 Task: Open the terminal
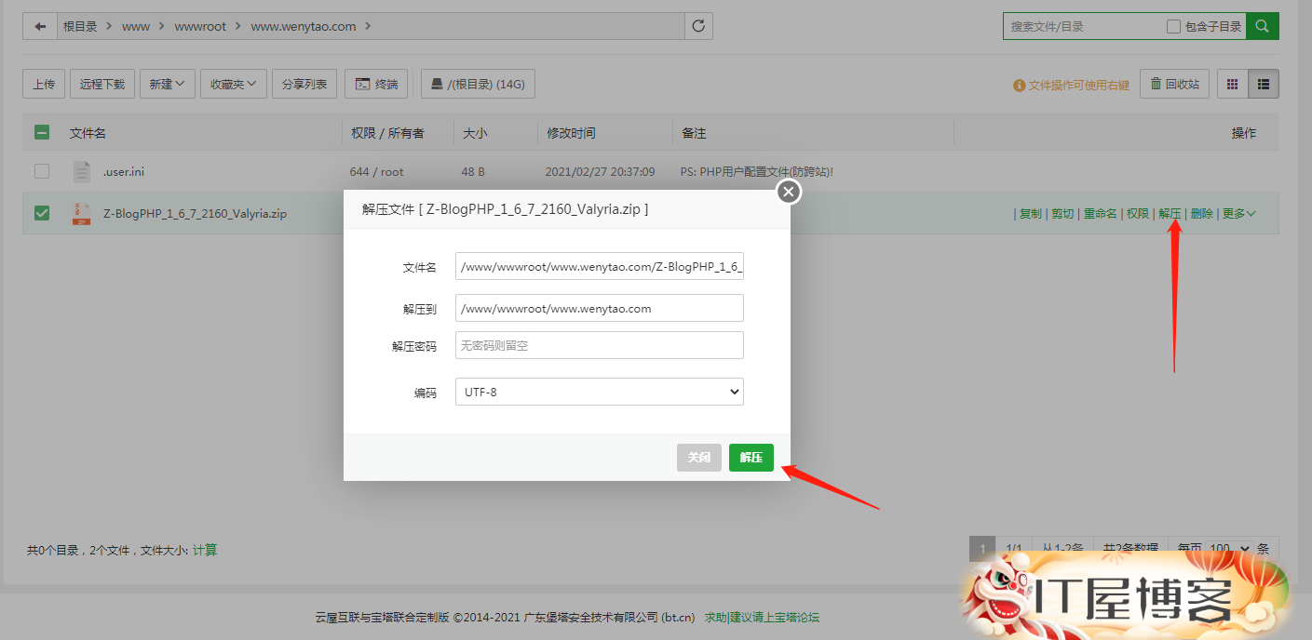pos(376,84)
